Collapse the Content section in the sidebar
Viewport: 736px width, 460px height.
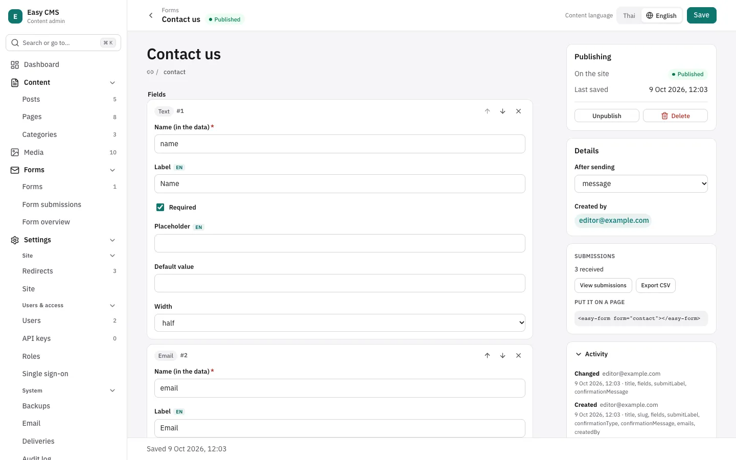tap(112, 83)
